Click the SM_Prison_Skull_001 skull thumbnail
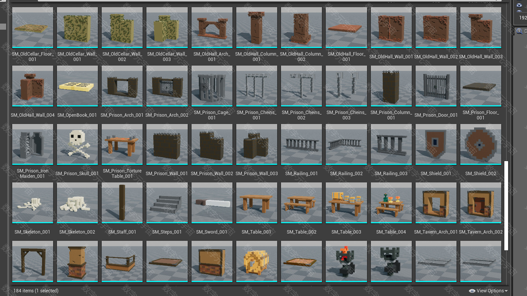This screenshot has height=296, width=527. (x=77, y=144)
